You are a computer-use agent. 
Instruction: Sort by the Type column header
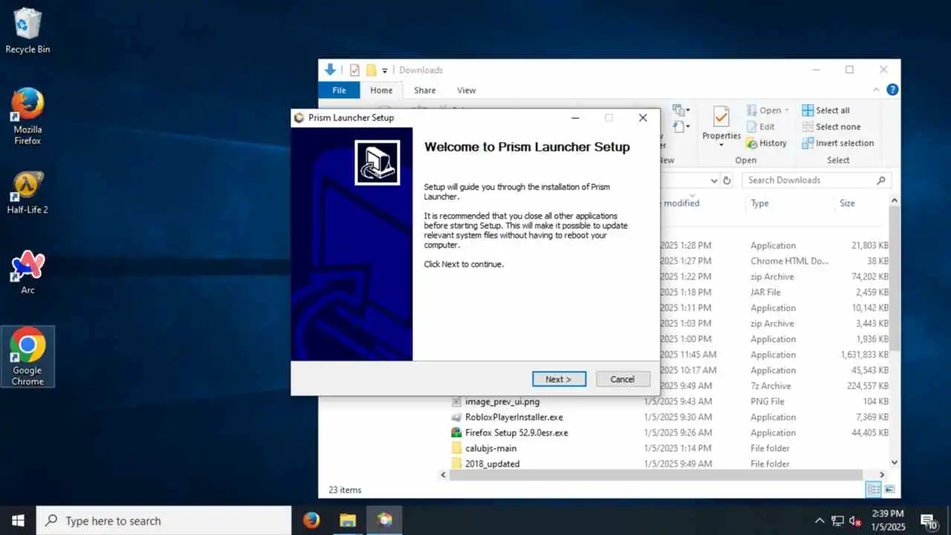click(x=759, y=203)
